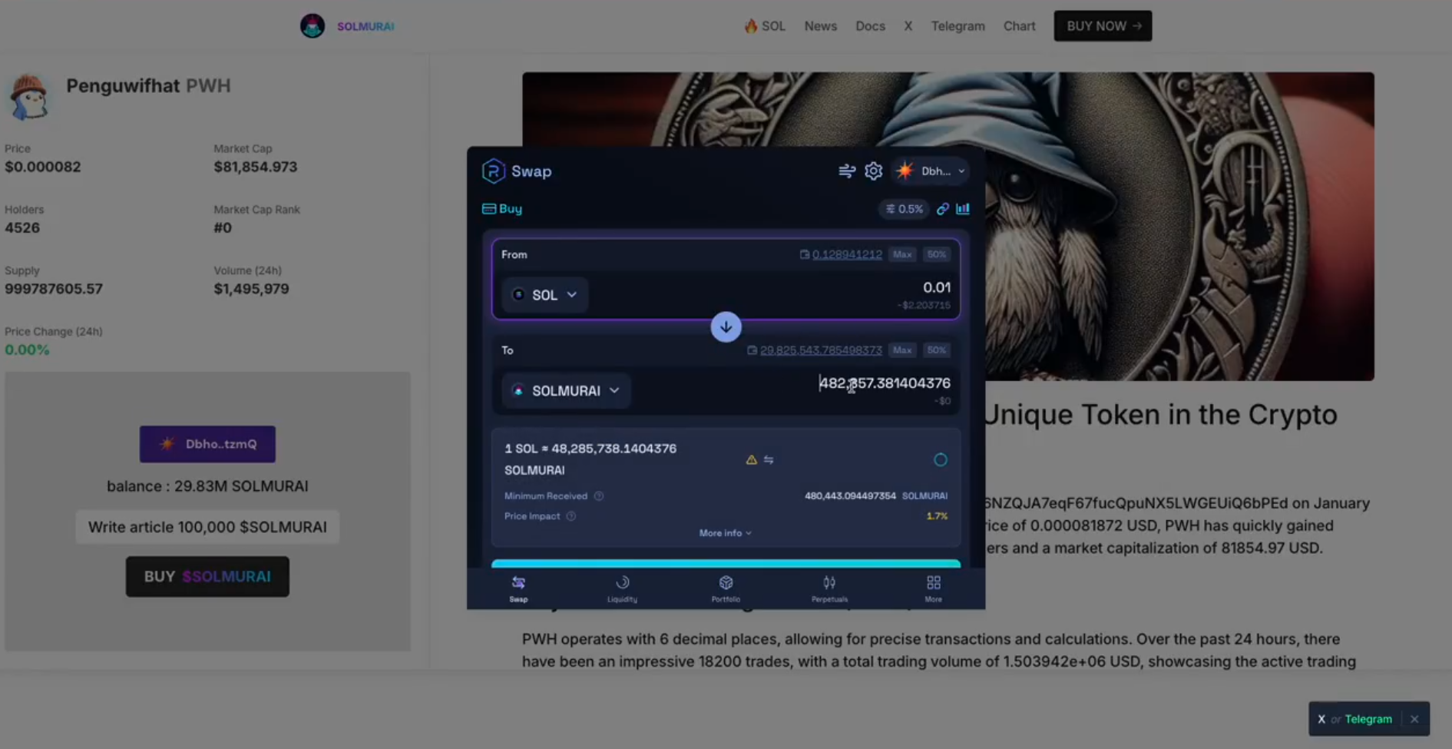Image resolution: width=1452 pixels, height=749 pixels.
Task: Adjust the 0.5% slippage setting
Action: 904,209
